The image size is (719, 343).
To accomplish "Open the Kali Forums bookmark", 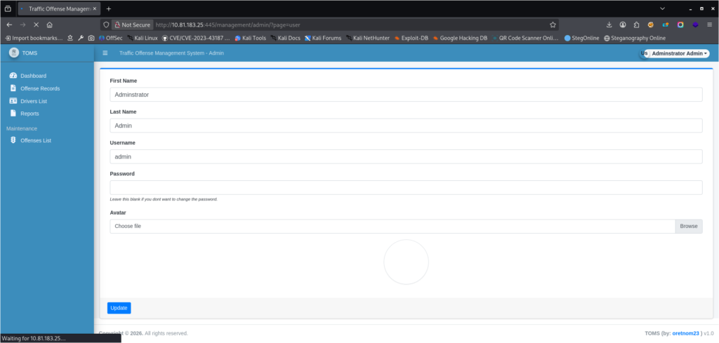I will coord(323,38).
